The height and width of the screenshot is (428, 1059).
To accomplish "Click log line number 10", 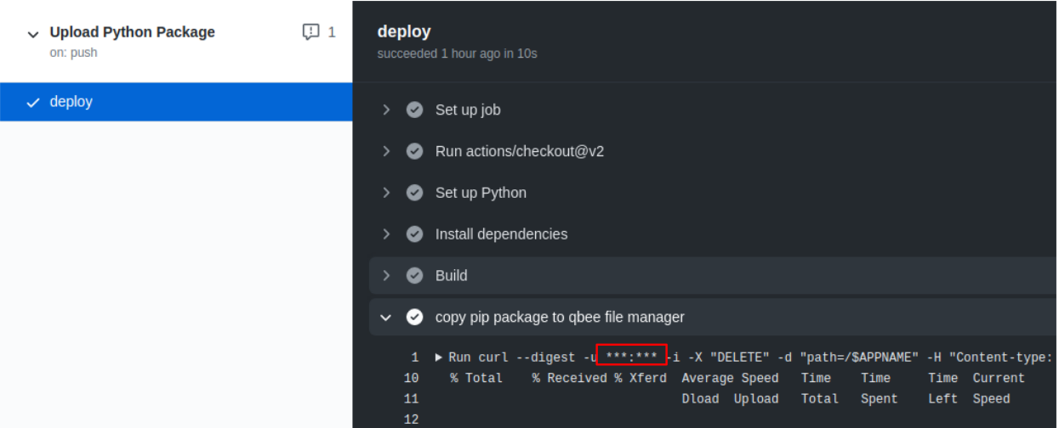I will click(x=412, y=378).
